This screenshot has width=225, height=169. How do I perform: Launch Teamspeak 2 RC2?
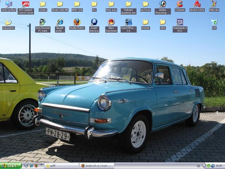click(x=180, y=25)
